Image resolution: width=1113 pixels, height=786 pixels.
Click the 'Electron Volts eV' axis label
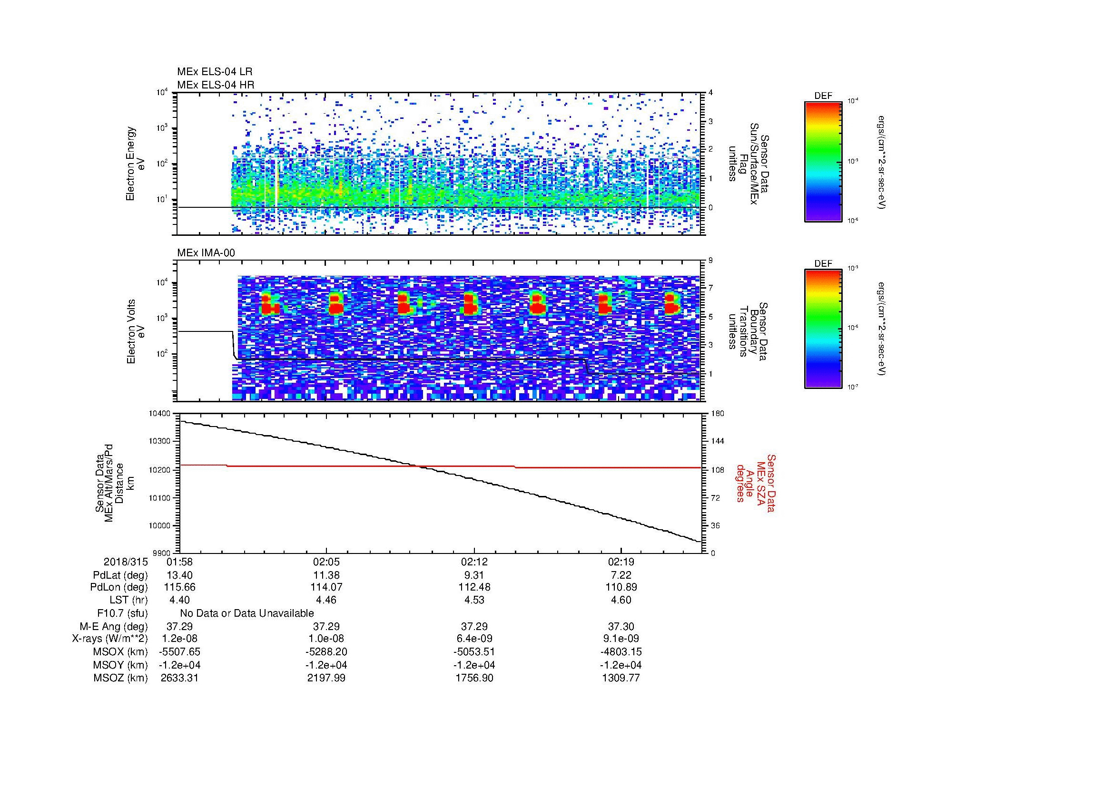point(136,332)
